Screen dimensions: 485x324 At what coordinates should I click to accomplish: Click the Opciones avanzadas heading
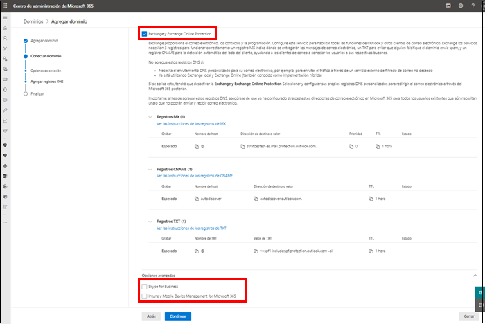(x=159, y=276)
